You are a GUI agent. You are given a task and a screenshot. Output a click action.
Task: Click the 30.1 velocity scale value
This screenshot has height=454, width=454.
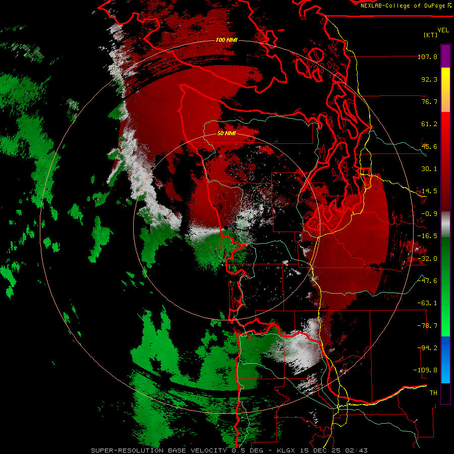click(429, 169)
